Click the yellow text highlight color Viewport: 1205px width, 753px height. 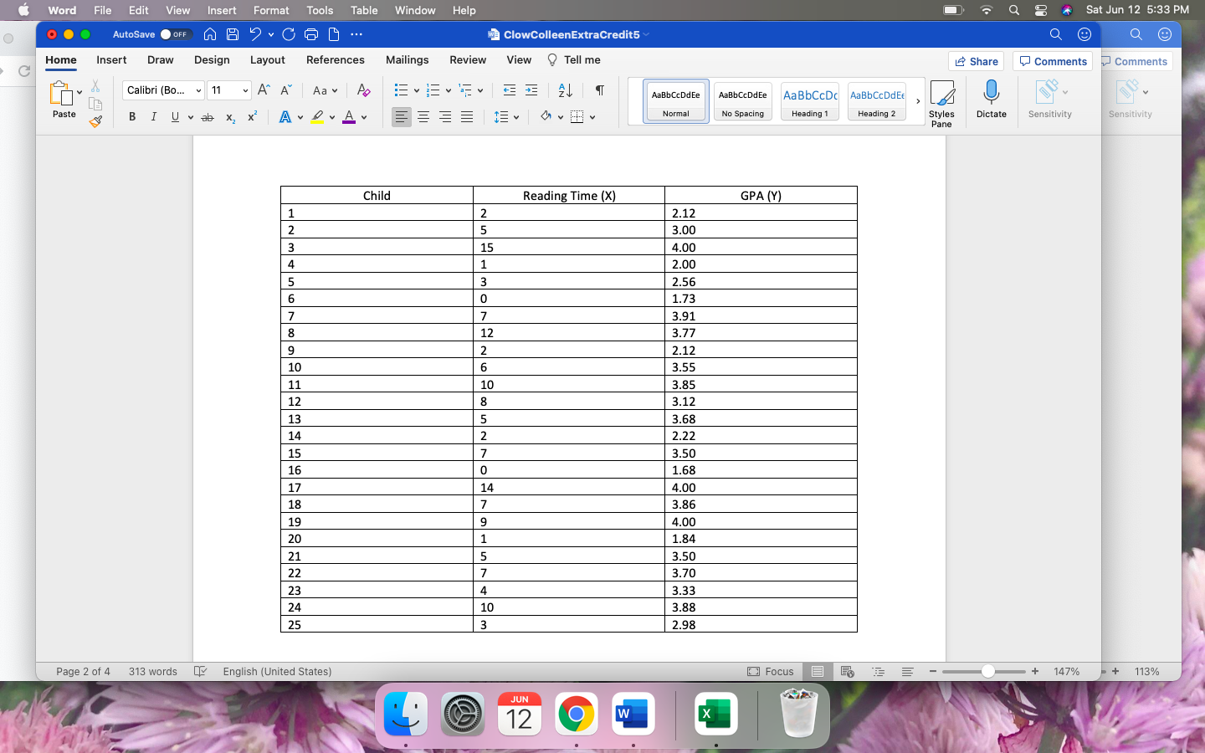[x=317, y=117]
